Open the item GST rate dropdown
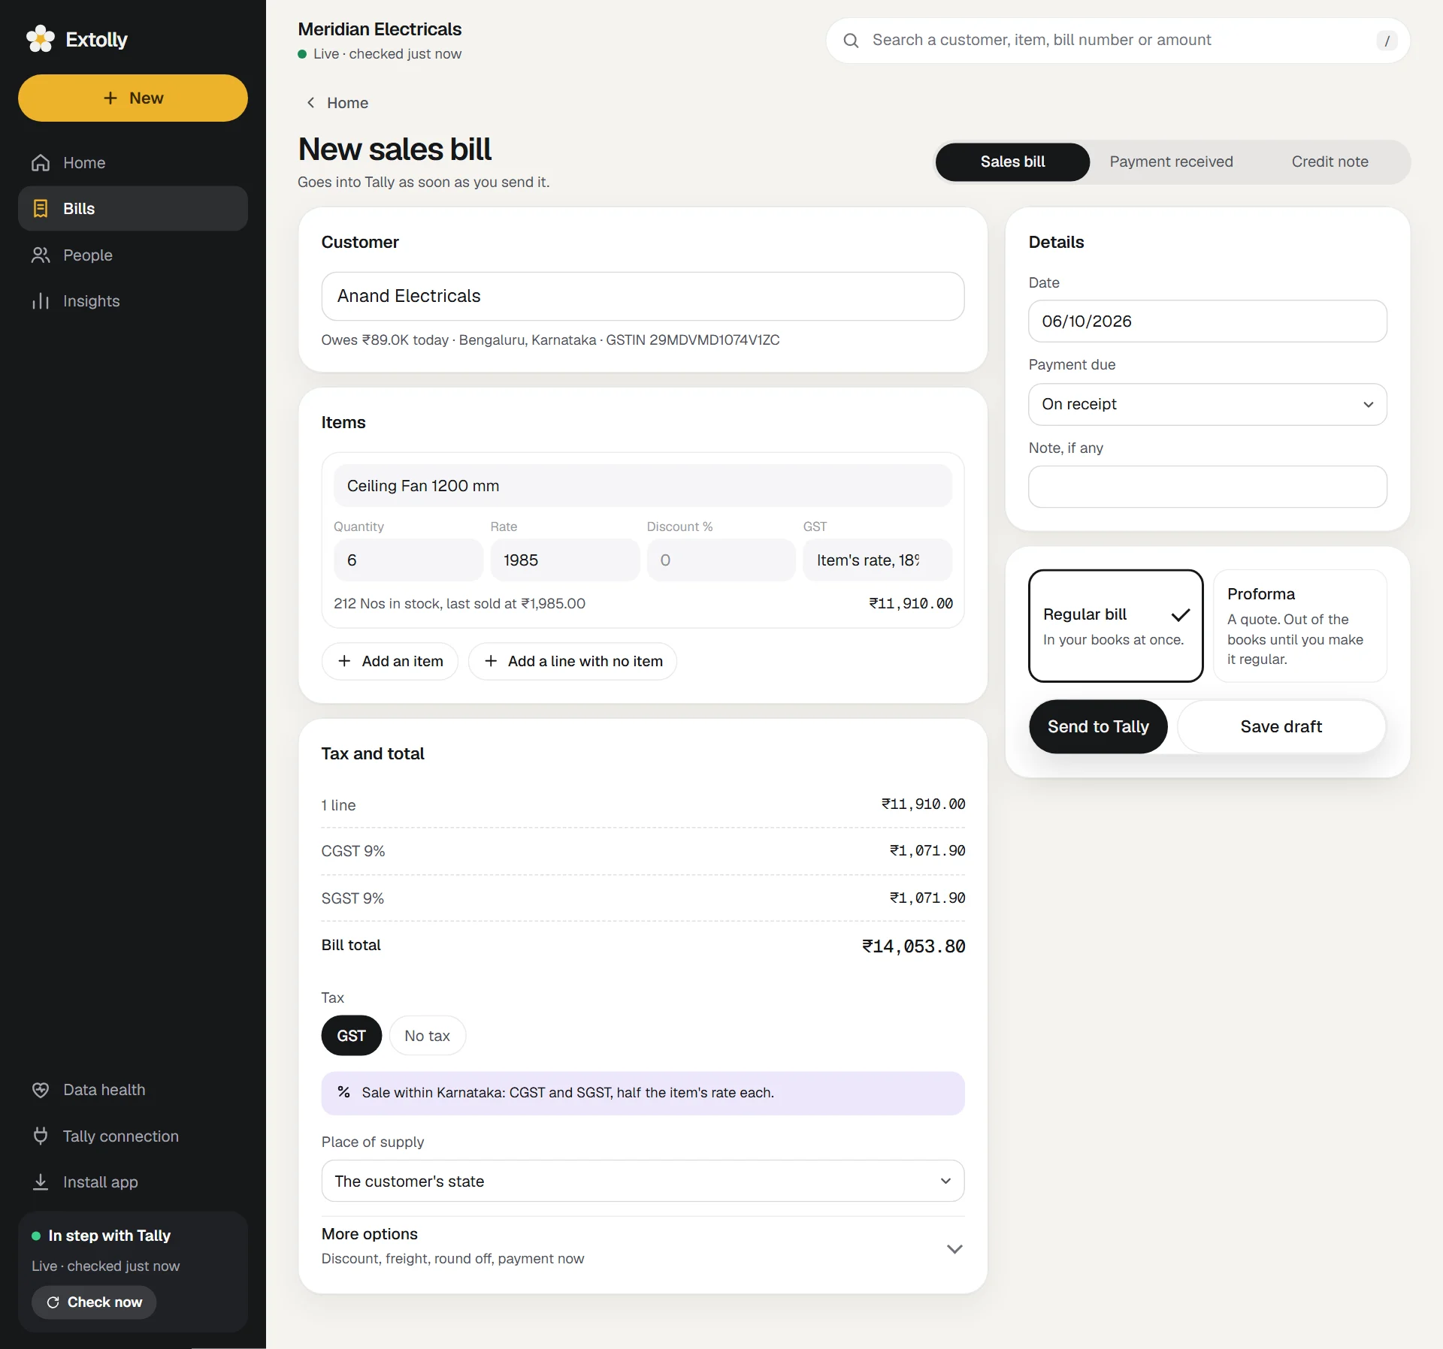 coord(877,560)
